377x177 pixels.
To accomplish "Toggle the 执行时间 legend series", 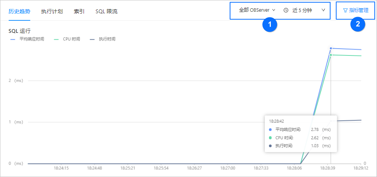I will (102, 39).
